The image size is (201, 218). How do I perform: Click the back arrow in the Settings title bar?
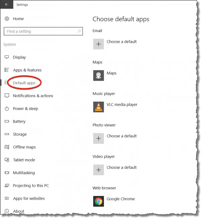(7, 4)
